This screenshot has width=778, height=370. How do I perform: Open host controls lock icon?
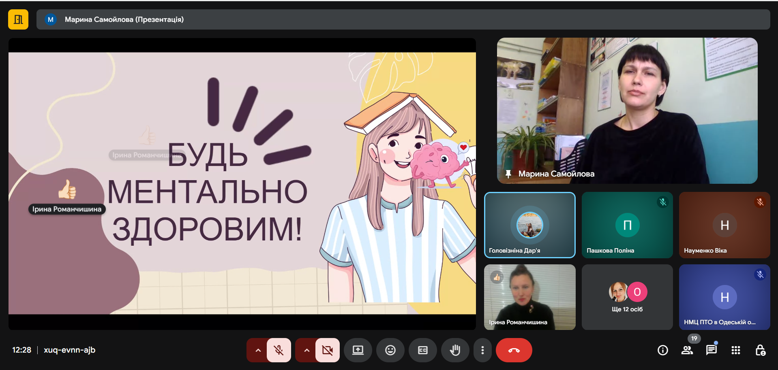760,350
